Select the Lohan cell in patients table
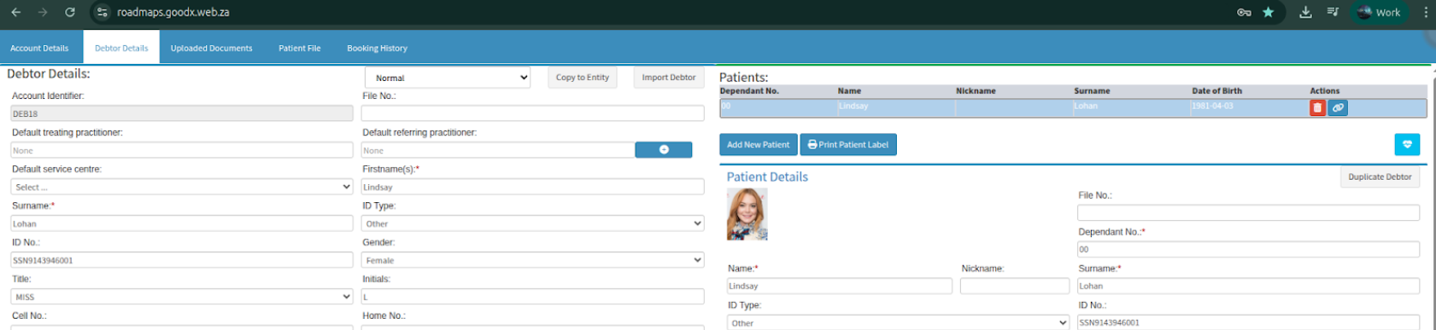Screen dimensions: 1436x330 tap(1132, 107)
